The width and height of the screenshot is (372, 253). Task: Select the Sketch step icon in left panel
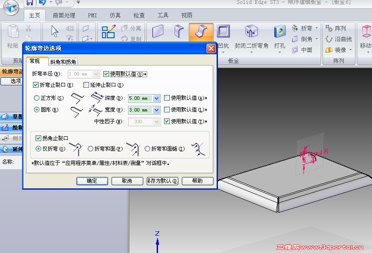[5, 117]
